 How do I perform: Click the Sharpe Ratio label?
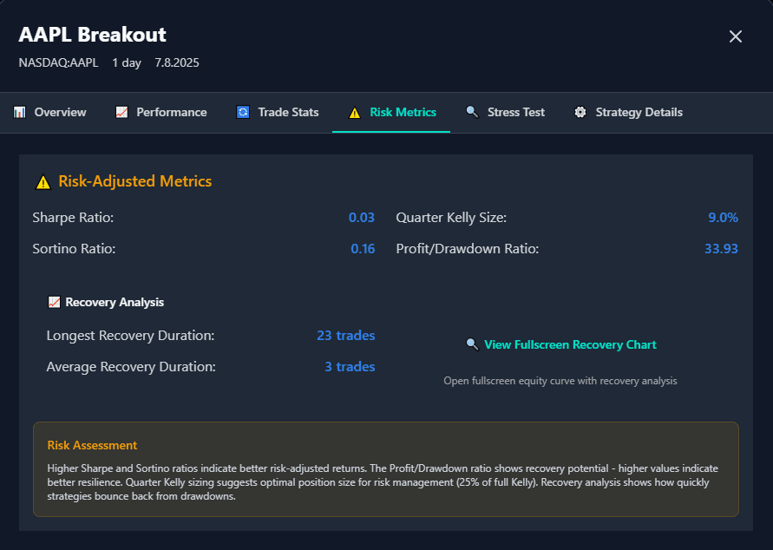point(73,218)
